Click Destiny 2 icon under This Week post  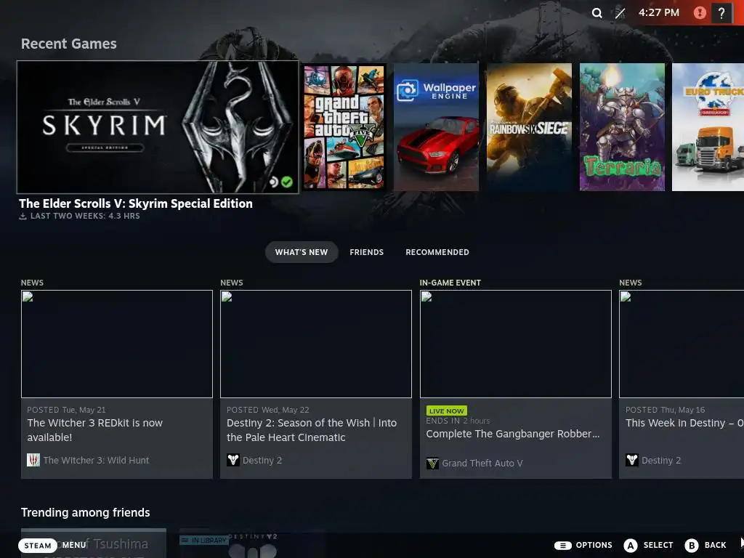(x=632, y=460)
